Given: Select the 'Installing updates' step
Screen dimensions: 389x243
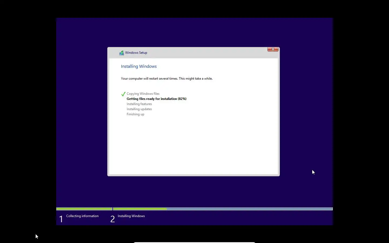Looking at the screenshot, I should tap(139, 109).
